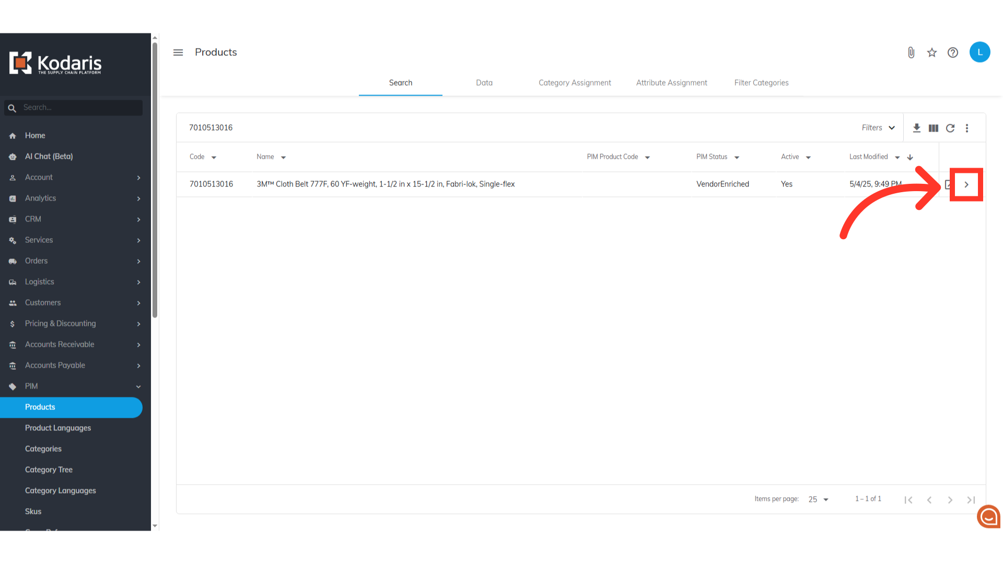Image resolution: width=1003 pixels, height=564 pixels.
Task: Click the star favorites icon
Action: click(932, 53)
